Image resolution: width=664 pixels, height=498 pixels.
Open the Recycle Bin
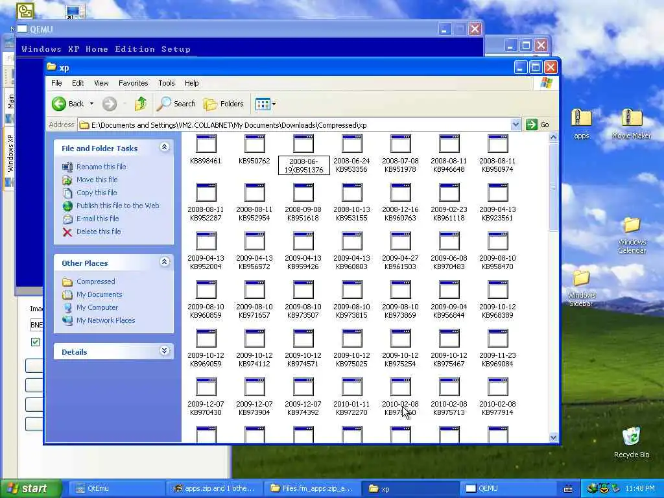click(632, 442)
